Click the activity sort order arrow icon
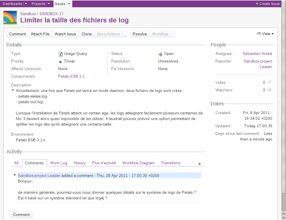286x220 pixels. [x=200, y=164]
